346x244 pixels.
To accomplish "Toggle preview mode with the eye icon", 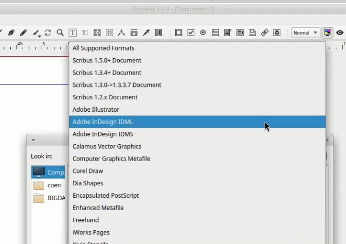I will (x=340, y=32).
